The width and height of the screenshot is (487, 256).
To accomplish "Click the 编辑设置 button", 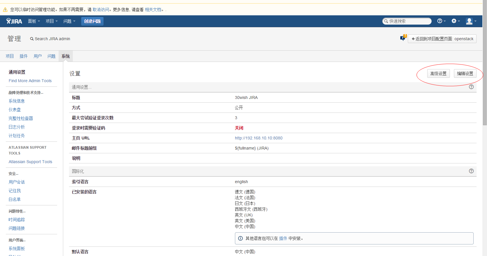I will pyautogui.click(x=465, y=73).
